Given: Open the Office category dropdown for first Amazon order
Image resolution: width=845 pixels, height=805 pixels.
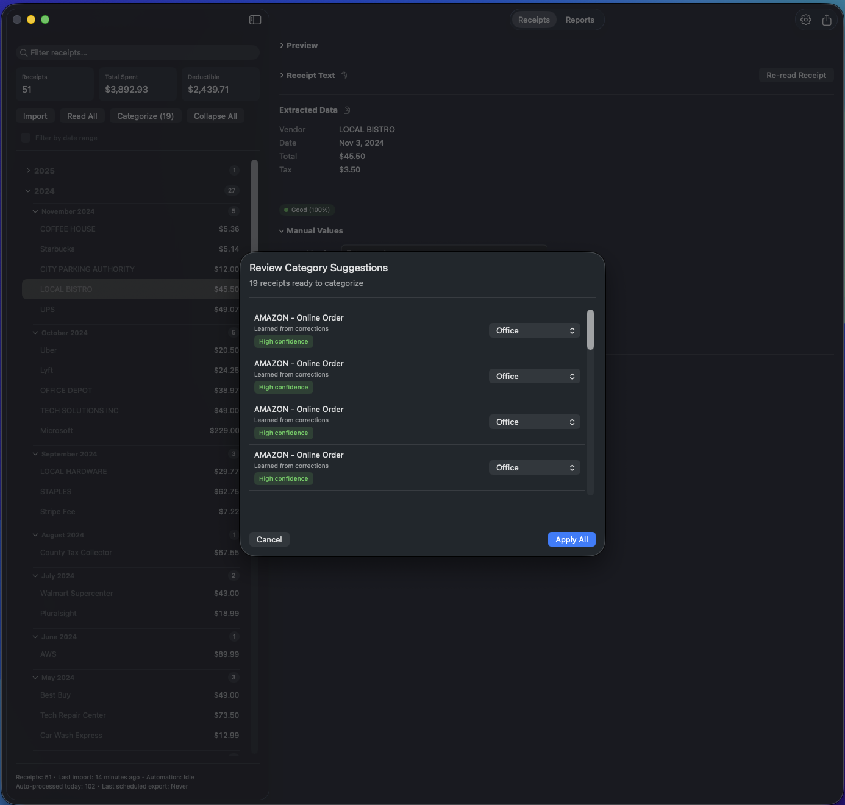Looking at the screenshot, I should [x=534, y=330].
